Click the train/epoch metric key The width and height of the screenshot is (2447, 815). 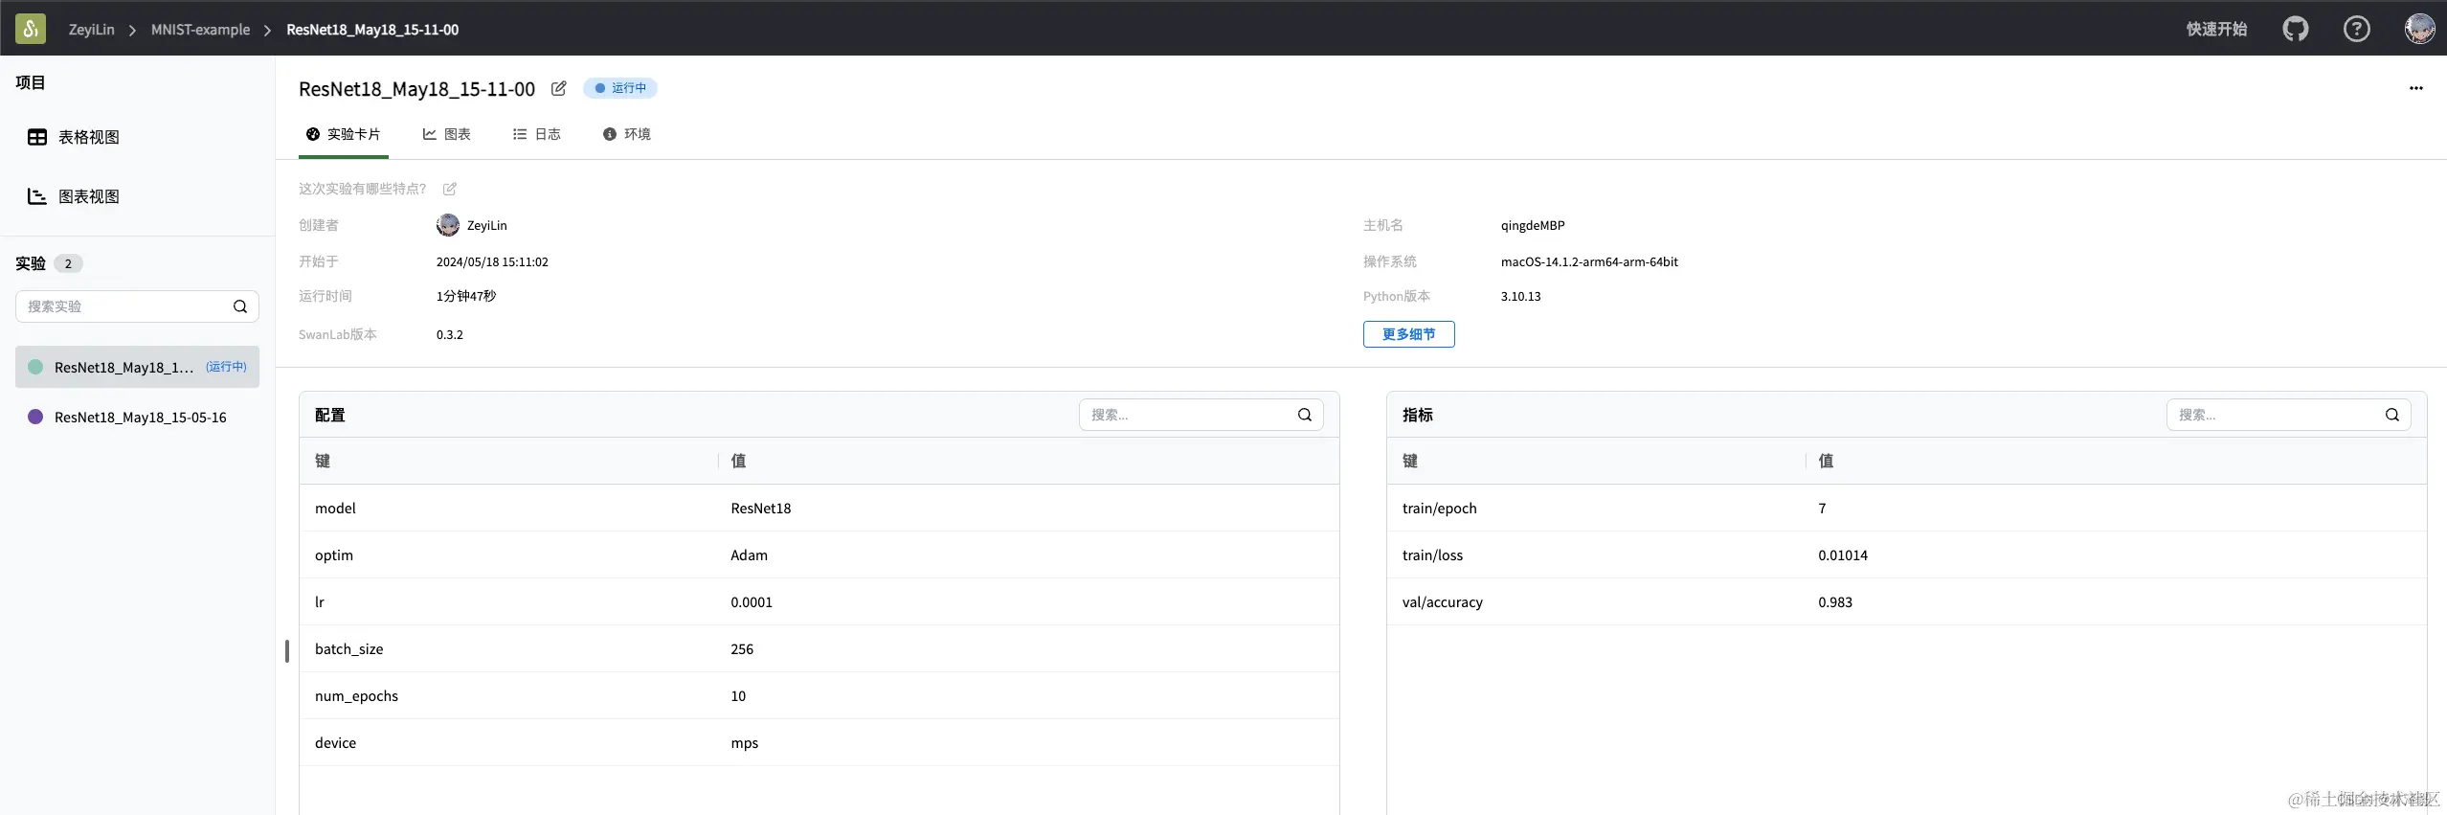(1439, 509)
